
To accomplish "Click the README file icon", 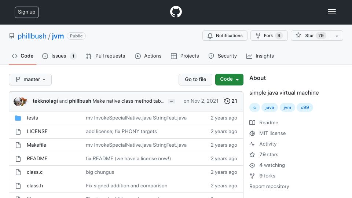I will click(x=18, y=159).
